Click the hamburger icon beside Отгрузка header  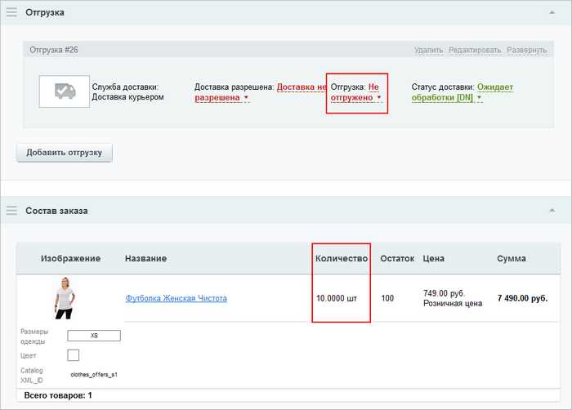(x=11, y=12)
